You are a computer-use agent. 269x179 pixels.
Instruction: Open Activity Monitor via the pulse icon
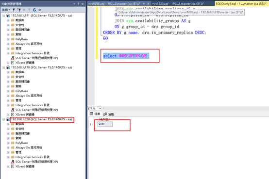pyautogui.click(x=40, y=10)
